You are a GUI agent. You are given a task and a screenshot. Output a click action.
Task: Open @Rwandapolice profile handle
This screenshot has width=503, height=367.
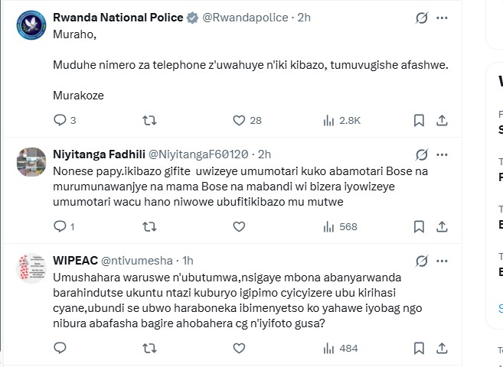tap(245, 18)
